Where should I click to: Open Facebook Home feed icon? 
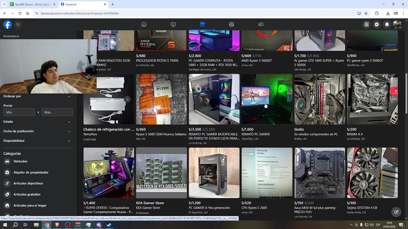144,24
